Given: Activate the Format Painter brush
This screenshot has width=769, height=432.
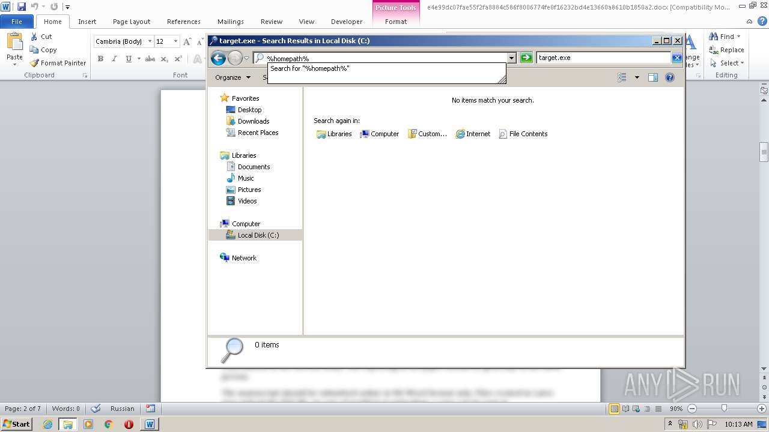Looking at the screenshot, I should tap(34, 63).
